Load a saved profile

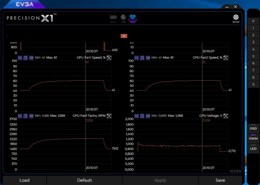(25, 180)
